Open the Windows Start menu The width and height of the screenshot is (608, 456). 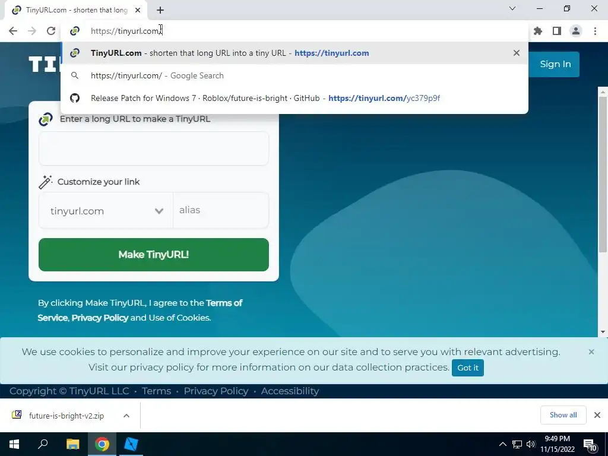[x=14, y=444]
